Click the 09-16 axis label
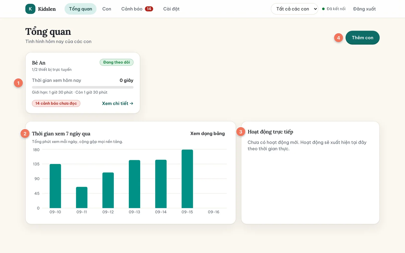 pos(214,212)
